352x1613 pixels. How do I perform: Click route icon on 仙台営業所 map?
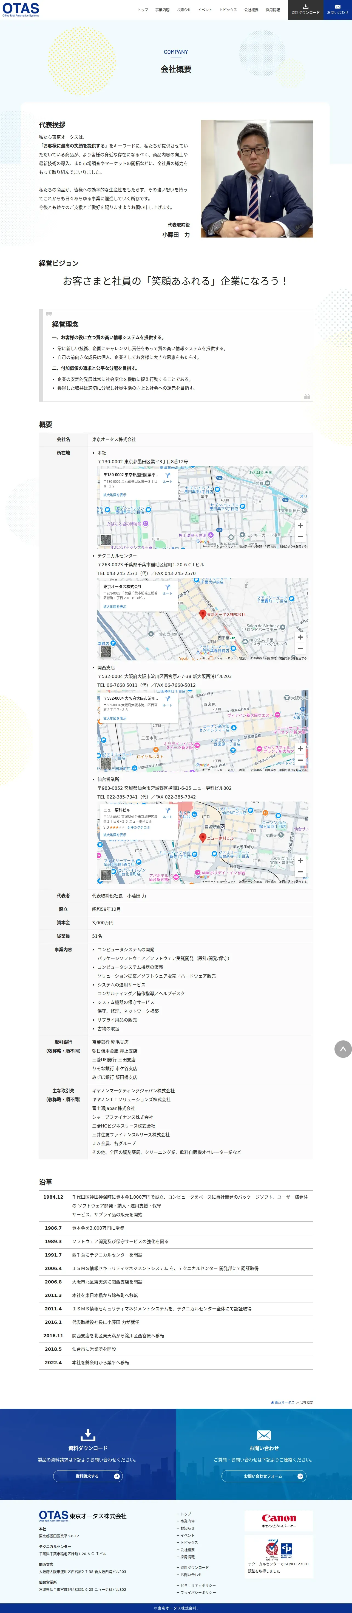point(168,813)
